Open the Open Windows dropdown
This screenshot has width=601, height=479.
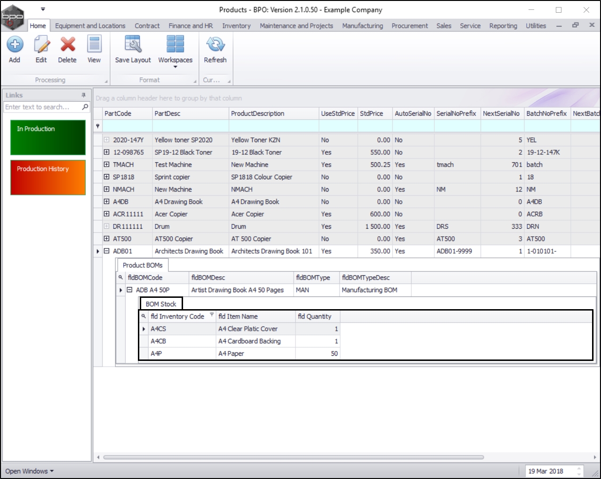click(x=29, y=471)
